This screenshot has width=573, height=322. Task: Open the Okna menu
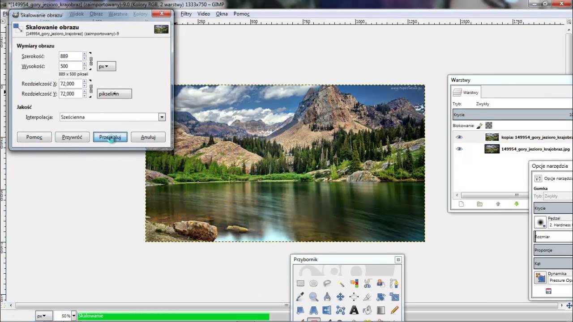[x=222, y=14]
